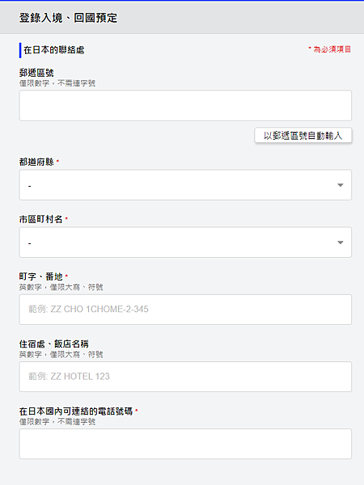Click the 在日本的聯絡處 section title
The width and height of the screenshot is (364, 485).
point(54,50)
